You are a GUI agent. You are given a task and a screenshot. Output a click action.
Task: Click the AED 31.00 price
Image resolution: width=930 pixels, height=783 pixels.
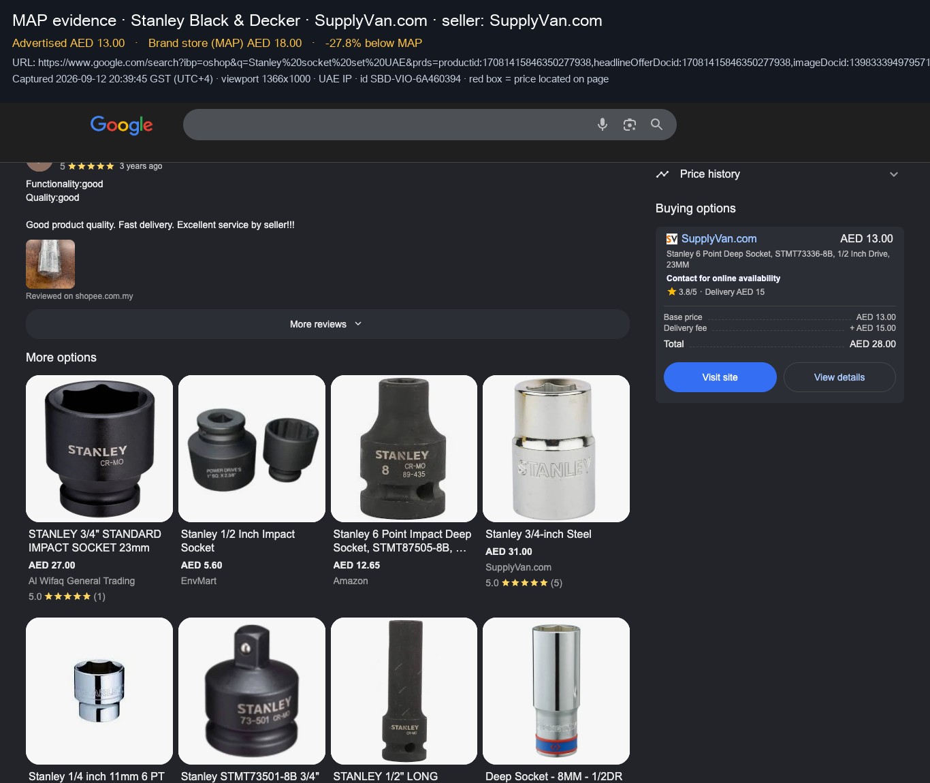coord(509,552)
